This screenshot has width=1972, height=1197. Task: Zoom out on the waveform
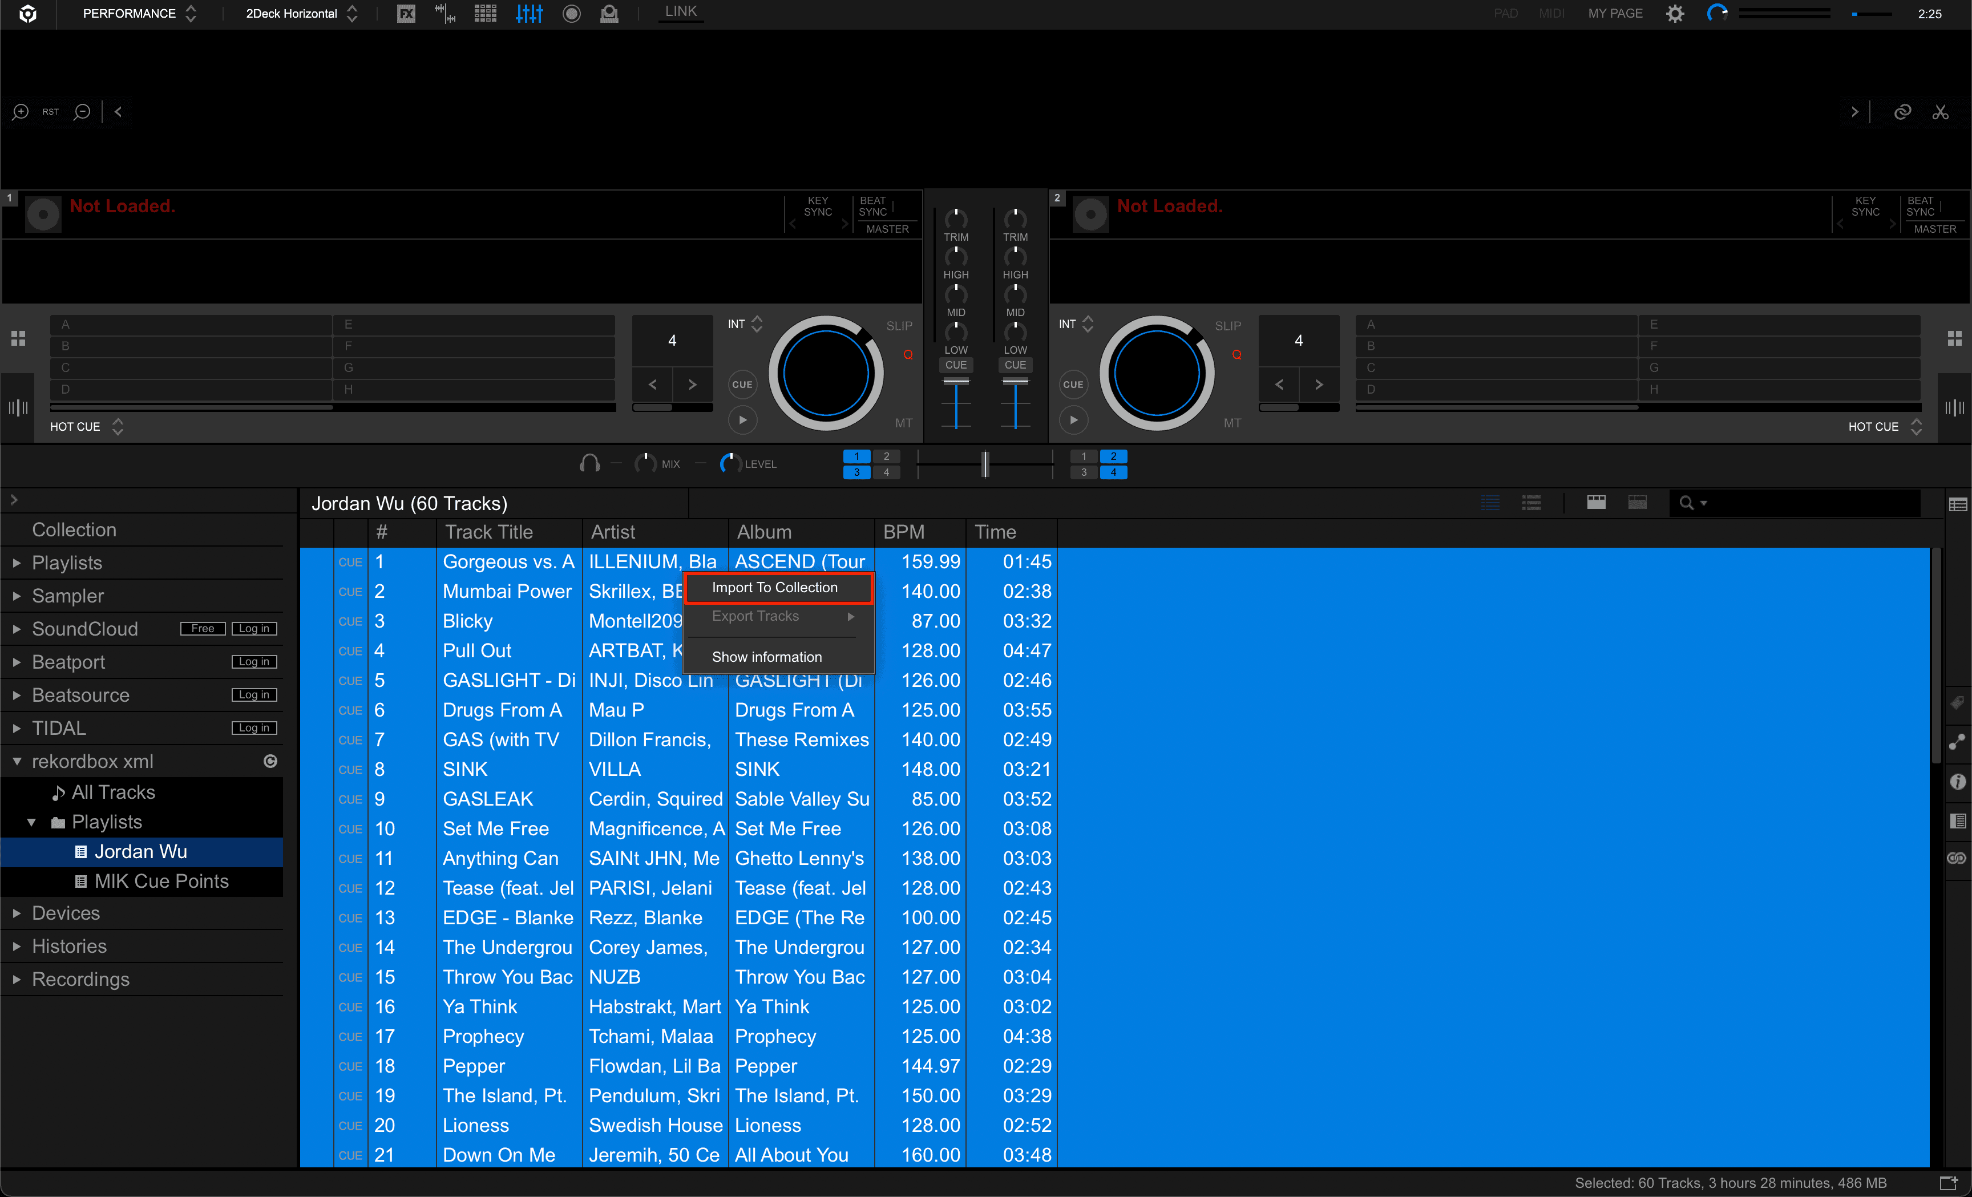pos(82,112)
